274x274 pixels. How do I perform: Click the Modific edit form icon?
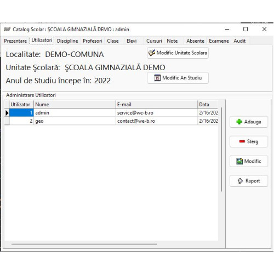239,161
